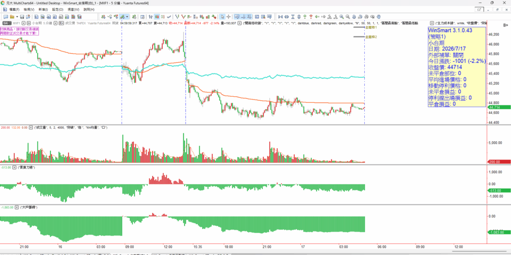
Task: Click the zoom out magnifier icon
Action: pos(347,16)
